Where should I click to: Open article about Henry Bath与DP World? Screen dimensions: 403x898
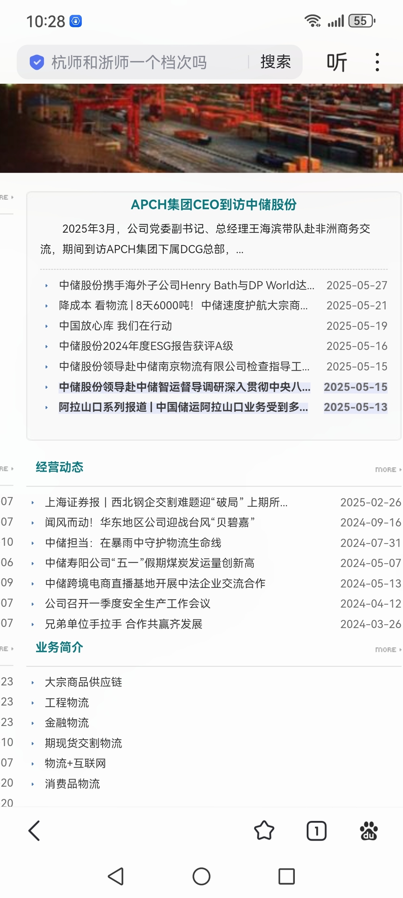point(187,285)
